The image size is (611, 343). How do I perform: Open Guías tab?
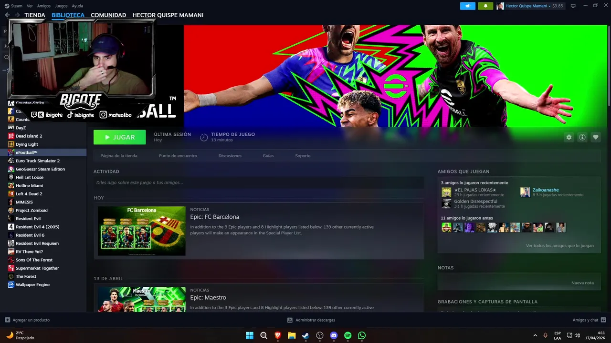tap(268, 156)
